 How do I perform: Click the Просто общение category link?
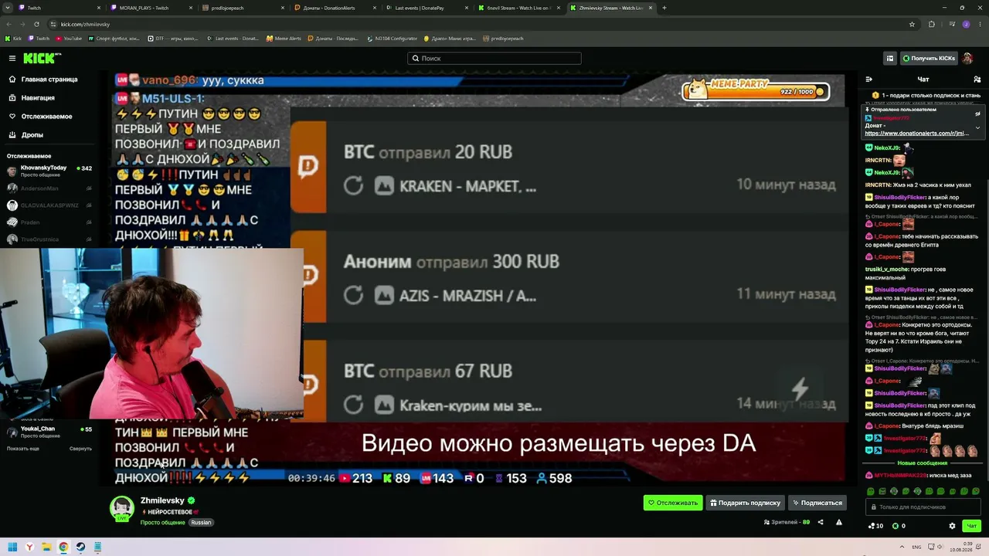(162, 522)
